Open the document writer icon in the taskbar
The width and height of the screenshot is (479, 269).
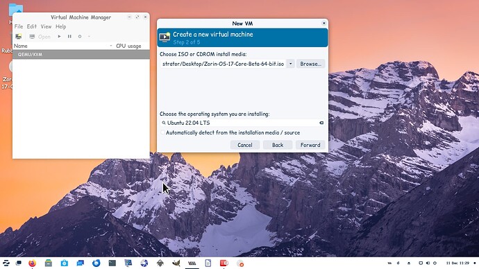click(208, 263)
